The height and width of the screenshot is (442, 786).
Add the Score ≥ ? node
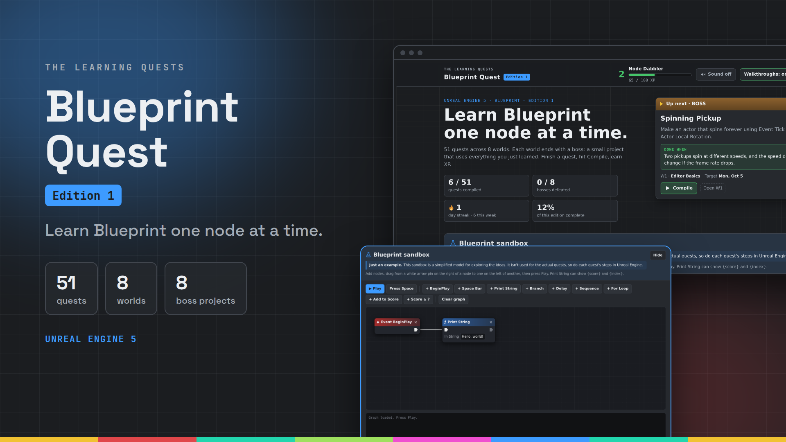tap(418, 299)
